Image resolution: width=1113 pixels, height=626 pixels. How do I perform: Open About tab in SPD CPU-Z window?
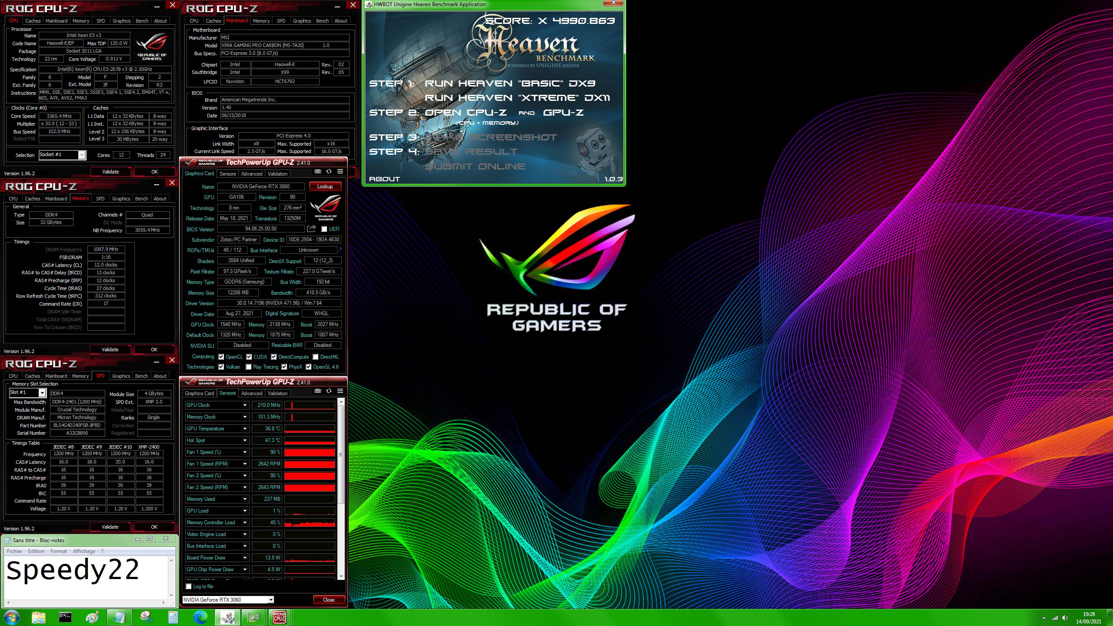tap(160, 376)
